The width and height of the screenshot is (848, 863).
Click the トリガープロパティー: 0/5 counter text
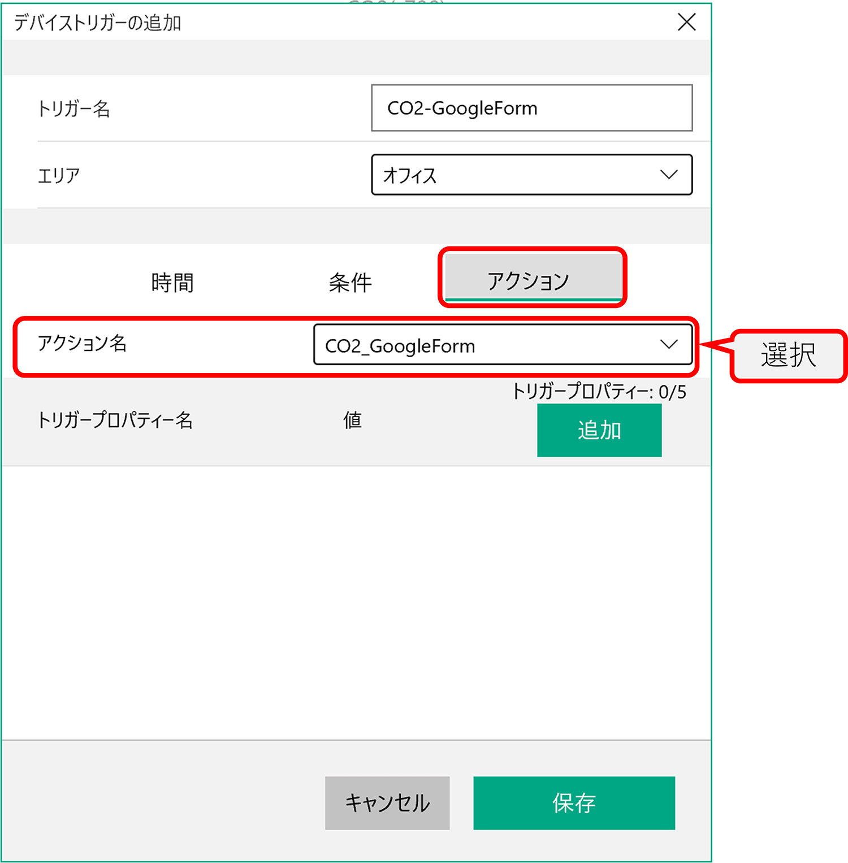pos(599,391)
